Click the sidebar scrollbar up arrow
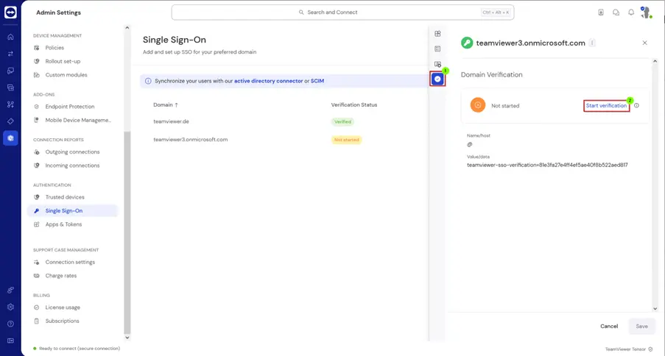The width and height of the screenshot is (665, 356). point(127,28)
